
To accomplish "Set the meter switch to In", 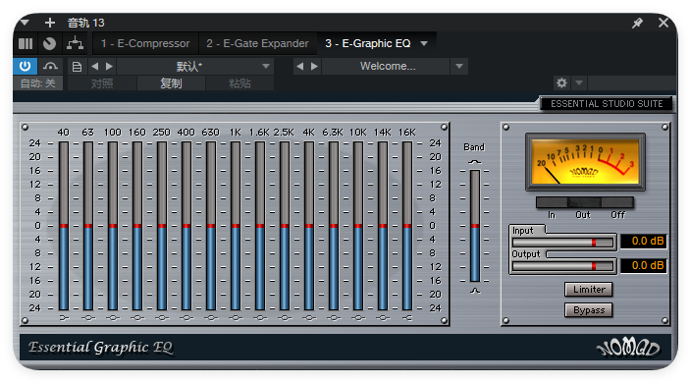I will [x=552, y=202].
